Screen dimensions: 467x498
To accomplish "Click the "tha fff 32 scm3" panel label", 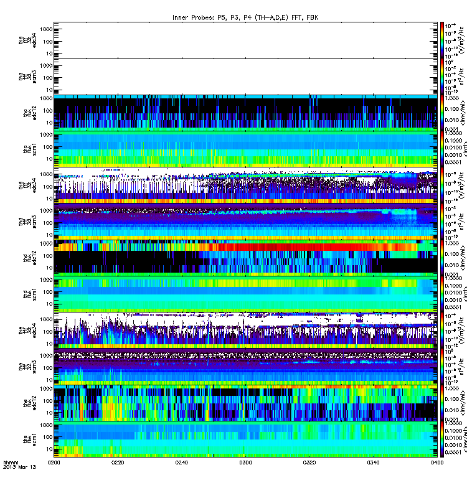I will [x=28, y=77].
